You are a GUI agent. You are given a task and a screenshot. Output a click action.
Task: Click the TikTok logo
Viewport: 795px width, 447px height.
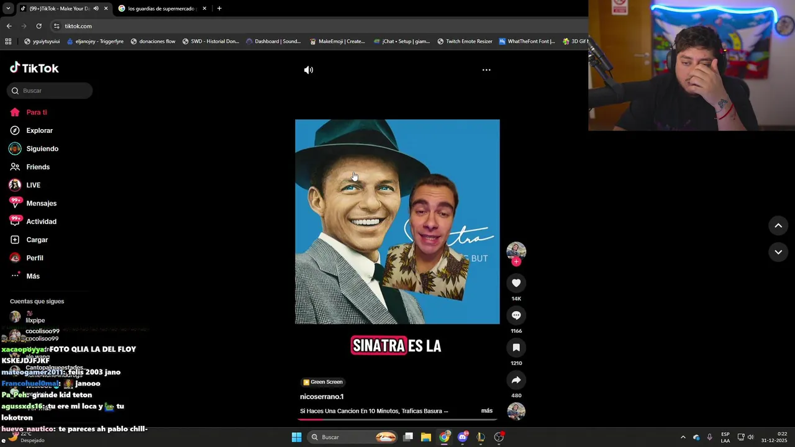(34, 68)
